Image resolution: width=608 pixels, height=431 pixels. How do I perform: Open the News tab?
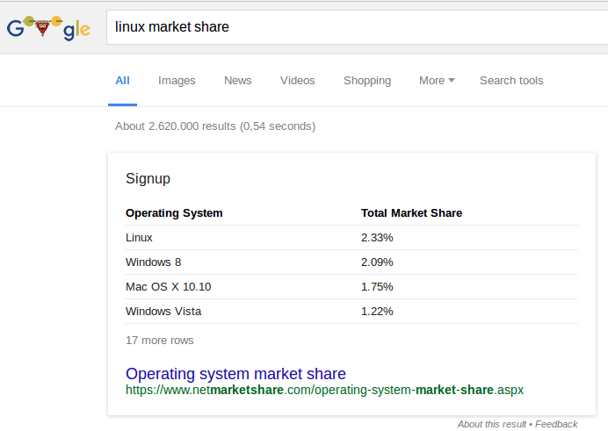coord(238,81)
